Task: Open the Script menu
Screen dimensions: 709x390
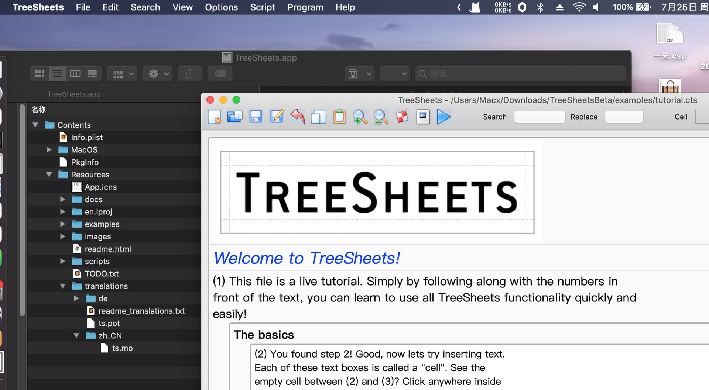Action: (x=262, y=7)
